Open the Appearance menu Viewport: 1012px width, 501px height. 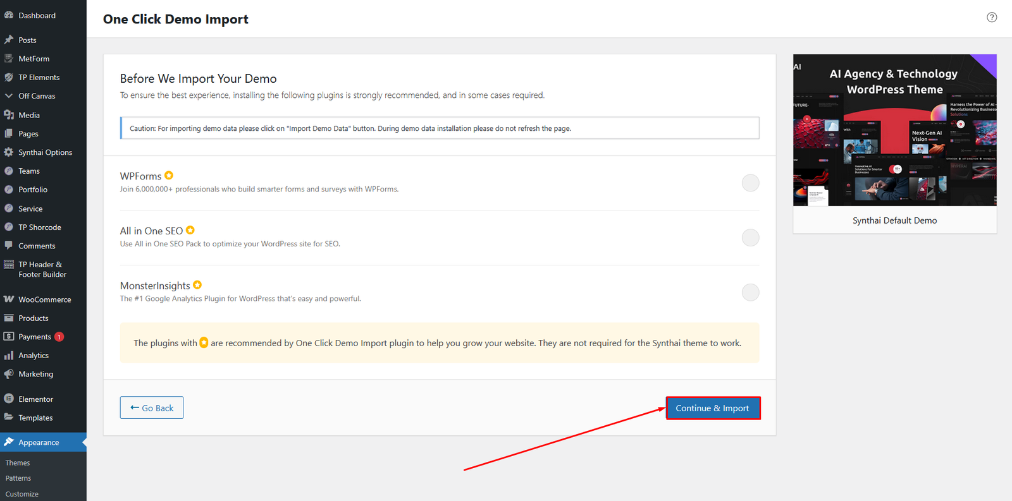[43, 442]
